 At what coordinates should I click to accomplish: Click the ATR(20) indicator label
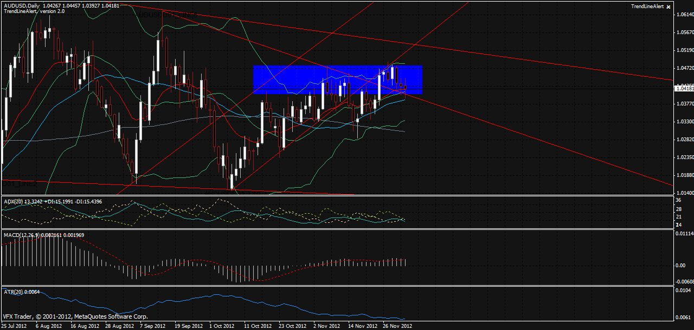point(11,292)
